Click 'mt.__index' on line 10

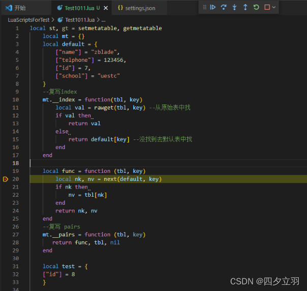[59, 100]
